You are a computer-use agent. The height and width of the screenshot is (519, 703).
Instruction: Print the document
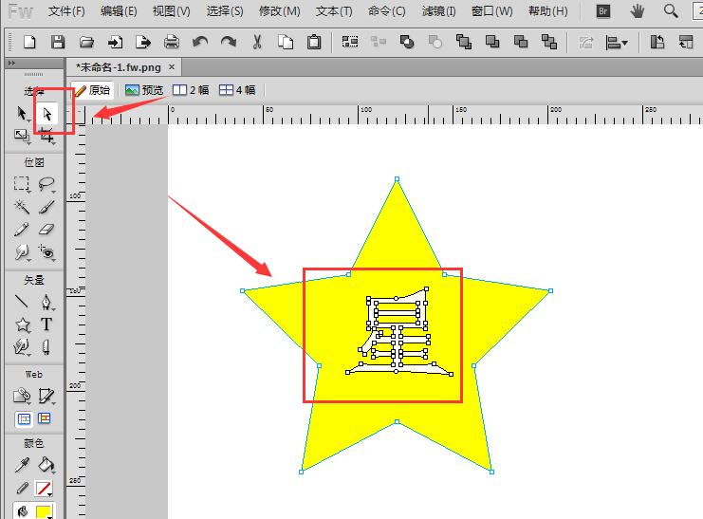172,42
